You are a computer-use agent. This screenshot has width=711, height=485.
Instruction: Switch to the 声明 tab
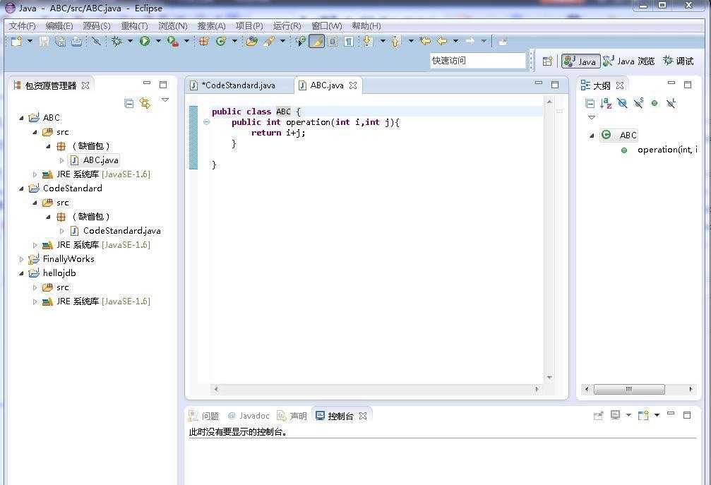292,416
